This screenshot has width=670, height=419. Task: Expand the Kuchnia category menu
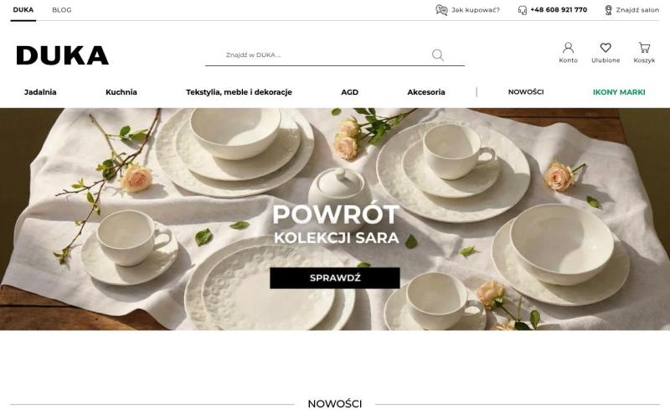pos(121,92)
